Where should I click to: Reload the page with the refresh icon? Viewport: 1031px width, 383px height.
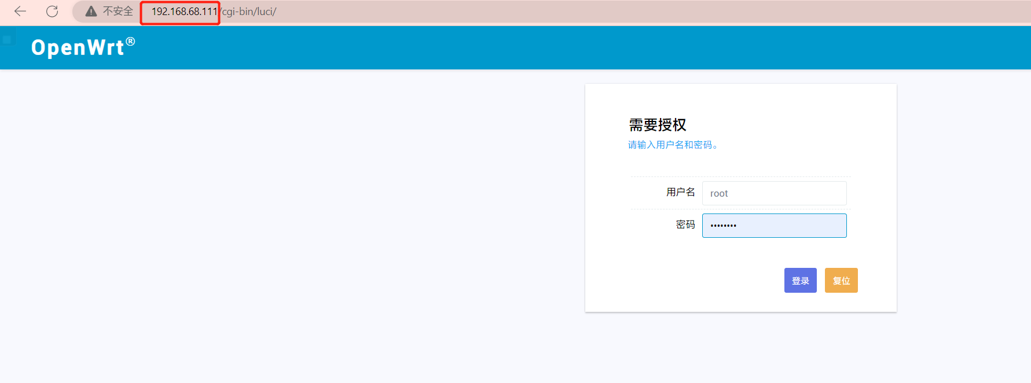(x=52, y=12)
